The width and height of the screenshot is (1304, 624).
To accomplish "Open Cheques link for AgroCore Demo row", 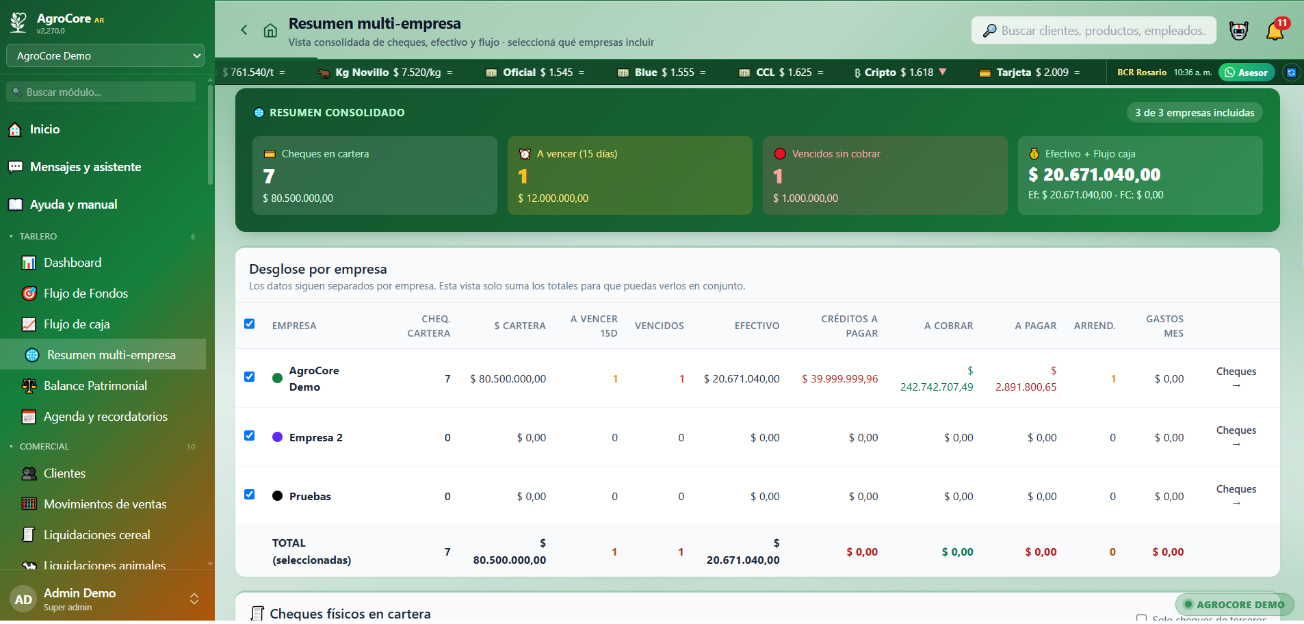I will point(1236,378).
